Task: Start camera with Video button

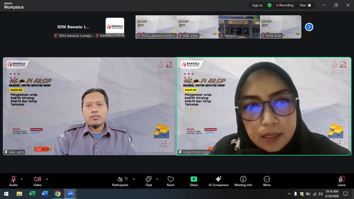Action: point(37,181)
